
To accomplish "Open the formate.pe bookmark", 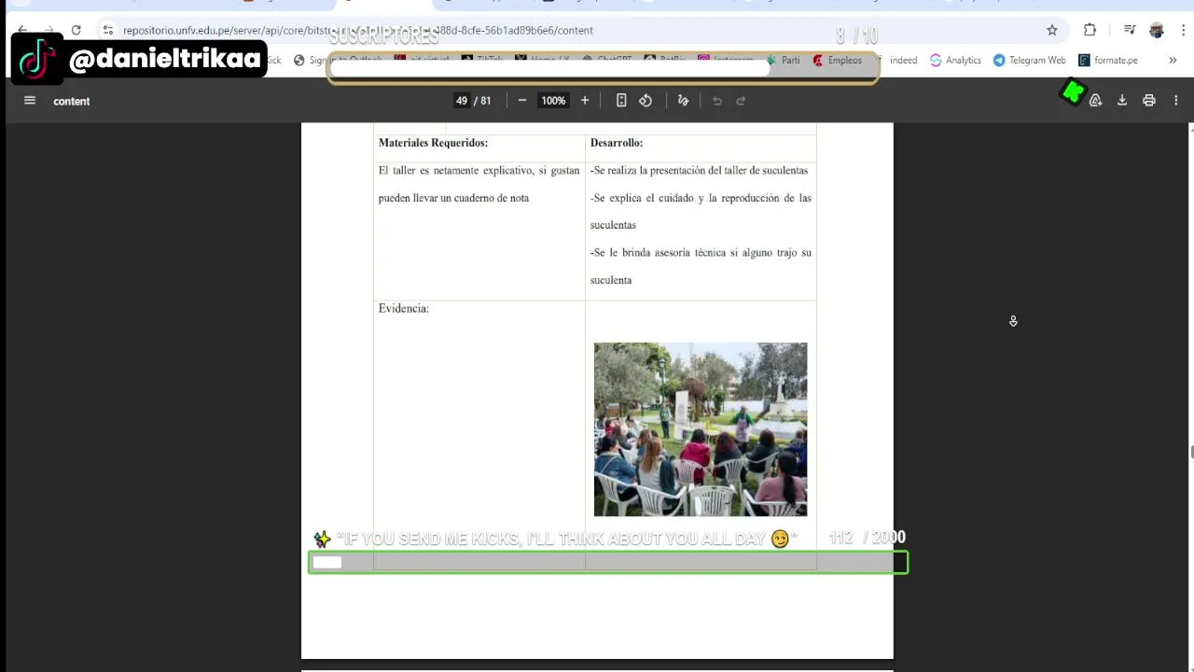I will coord(1107,60).
